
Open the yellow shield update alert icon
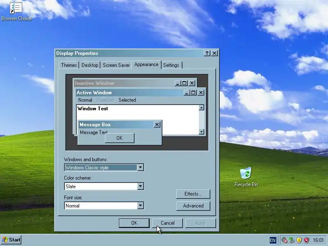(x=299, y=240)
